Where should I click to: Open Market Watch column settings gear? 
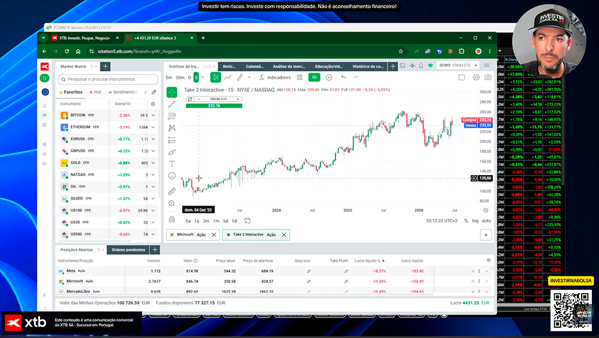(153, 104)
